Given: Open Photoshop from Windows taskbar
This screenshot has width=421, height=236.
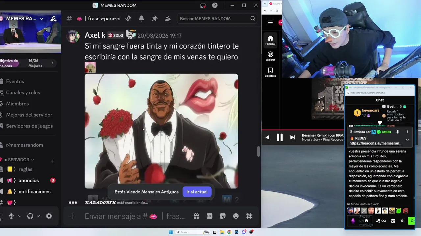Looking at the screenshot, I should tap(236, 232).
